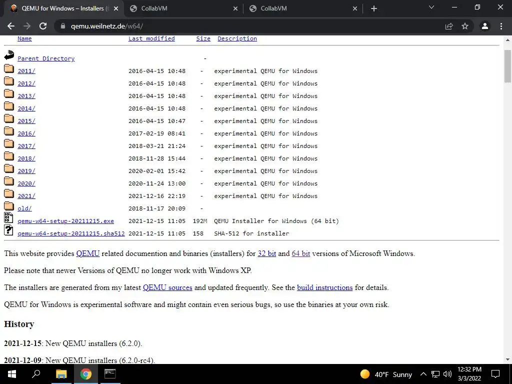Image resolution: width=512 pixels, height=384 pixels.
Task: Open the 2018/ directory link
Action: click(x=26, y=158)
